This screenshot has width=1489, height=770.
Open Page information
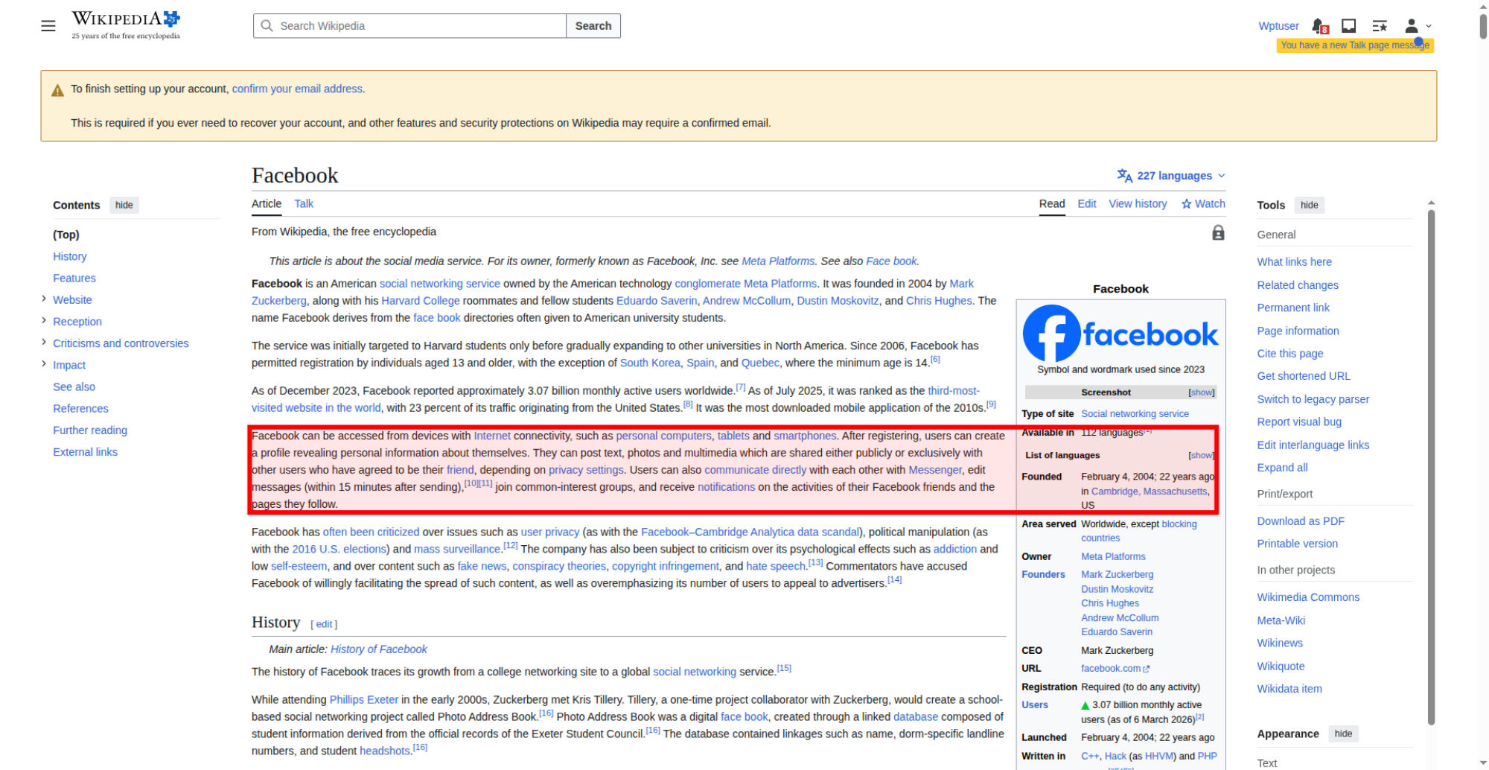pos(1298,331)
